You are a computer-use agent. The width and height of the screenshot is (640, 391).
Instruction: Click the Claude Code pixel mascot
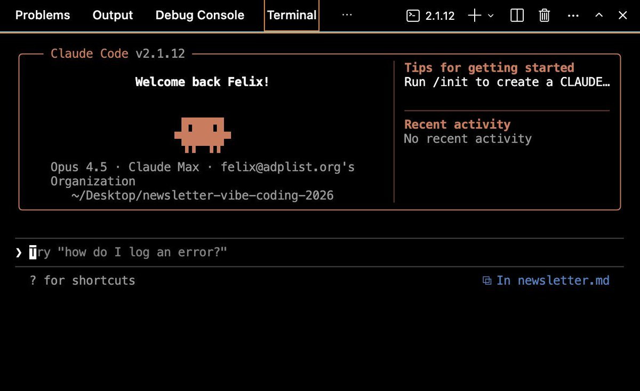(203, 135)
